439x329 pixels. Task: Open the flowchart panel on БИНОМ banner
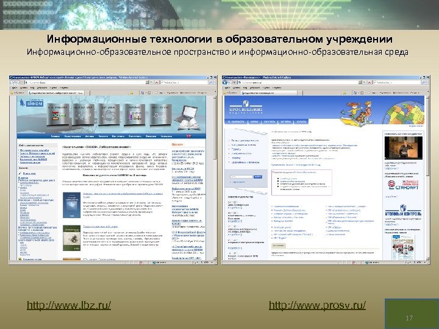pos(58,114)
